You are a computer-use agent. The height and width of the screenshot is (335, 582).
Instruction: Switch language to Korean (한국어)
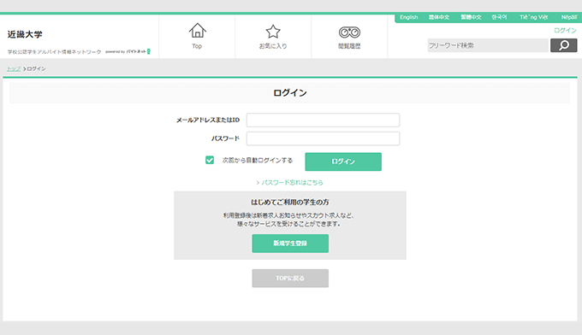[499, 17]
